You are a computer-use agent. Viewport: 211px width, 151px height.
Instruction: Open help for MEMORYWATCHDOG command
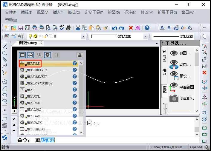coord(74,83)
